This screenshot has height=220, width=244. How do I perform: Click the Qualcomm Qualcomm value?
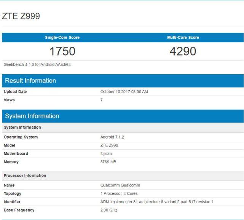(x=120, y=185)
